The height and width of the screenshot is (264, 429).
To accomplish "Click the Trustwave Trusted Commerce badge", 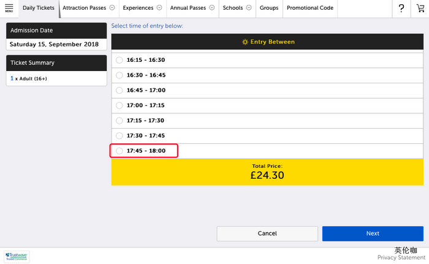I will point(17,257).
